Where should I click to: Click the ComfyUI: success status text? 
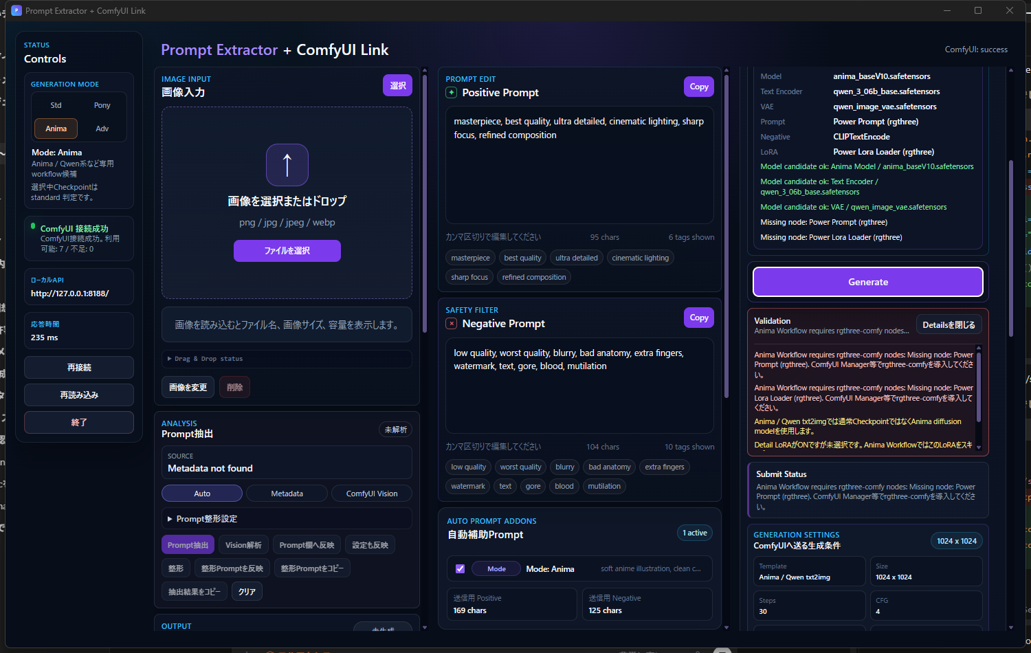tap(976, 49)
